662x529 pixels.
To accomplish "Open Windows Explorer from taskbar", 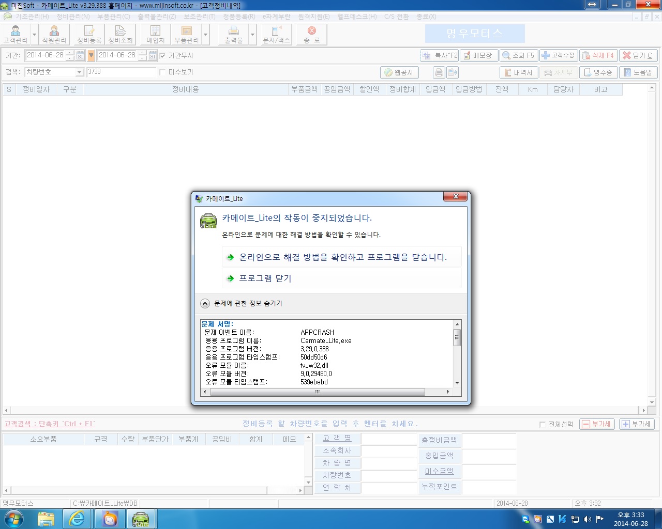I will 46,519.
